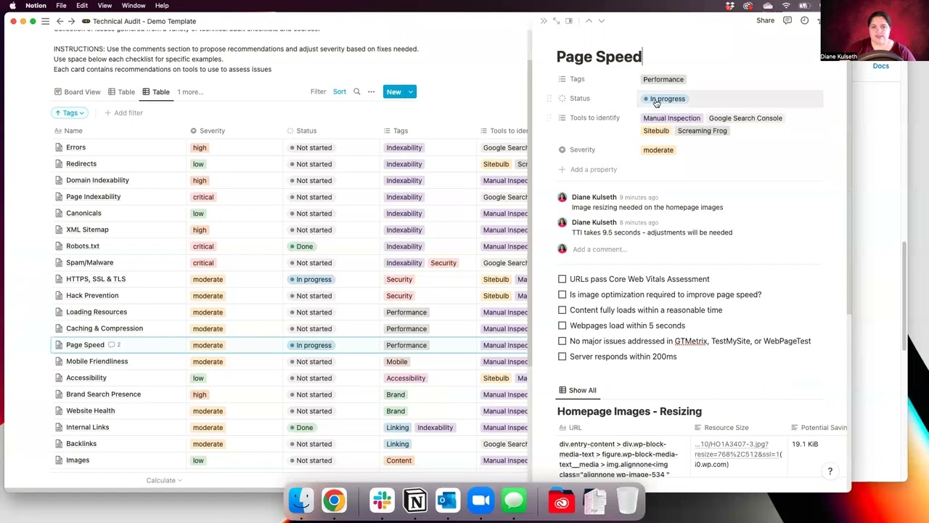929x523 pixels.
Task: Open Finder from the Dock
Action: [301, 500]
